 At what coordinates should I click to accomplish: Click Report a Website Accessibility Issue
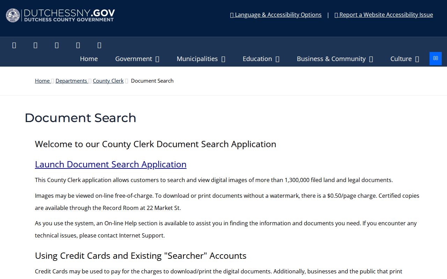tap(384, 15)
